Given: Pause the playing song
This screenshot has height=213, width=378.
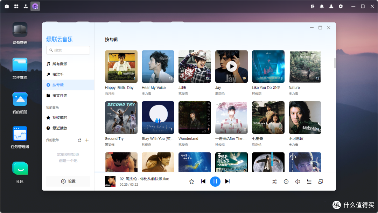Looking at the screenshot, I should [215, 181].
